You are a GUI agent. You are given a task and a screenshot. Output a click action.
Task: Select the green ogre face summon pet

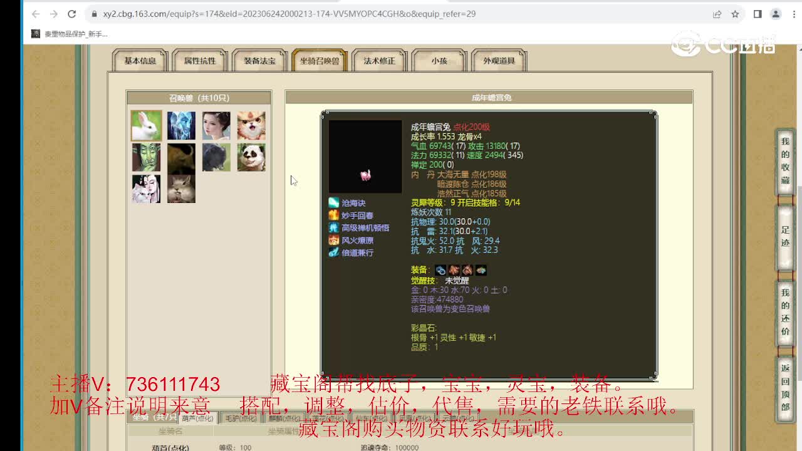(146, 157)
